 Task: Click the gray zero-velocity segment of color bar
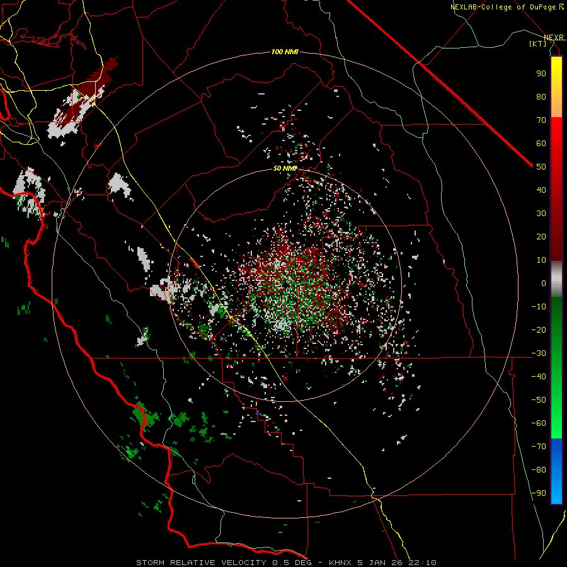(556, 279)
